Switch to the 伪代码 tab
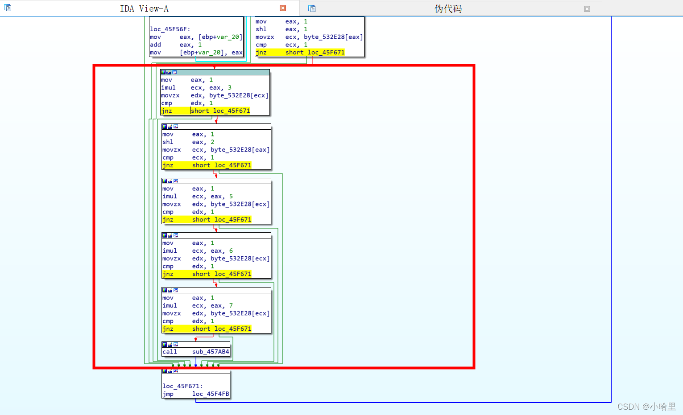The width and height of the screenshot is (683, 415). coord(448,8)
